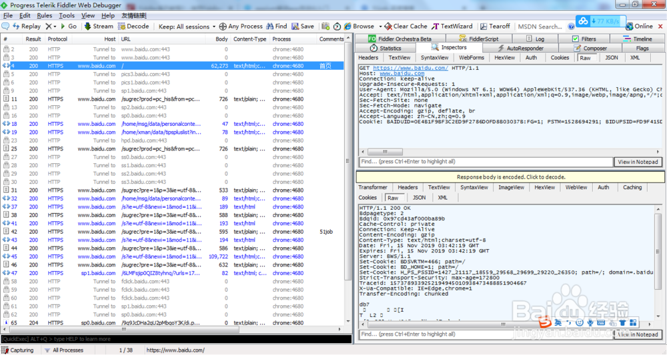This screenshot has width=667, height=355.
Task: Close the toolbar with red X
Action: (660, 27)
